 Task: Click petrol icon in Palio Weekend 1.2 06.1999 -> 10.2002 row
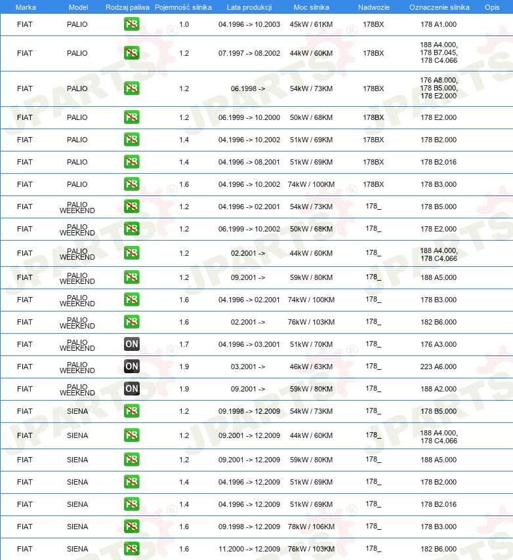131,229
